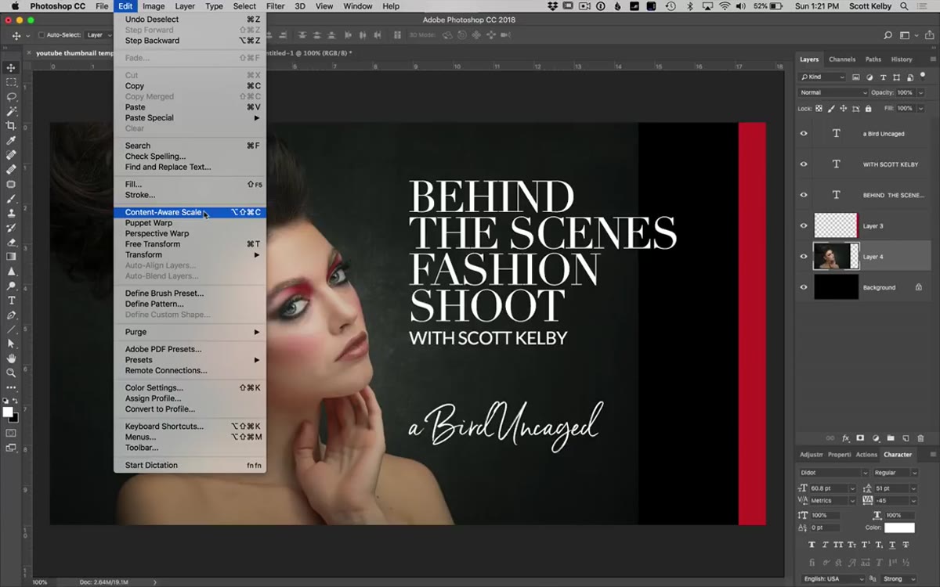
Task: Hide the a Bird Uncaged text layer
Action: (x=803, y=134)
